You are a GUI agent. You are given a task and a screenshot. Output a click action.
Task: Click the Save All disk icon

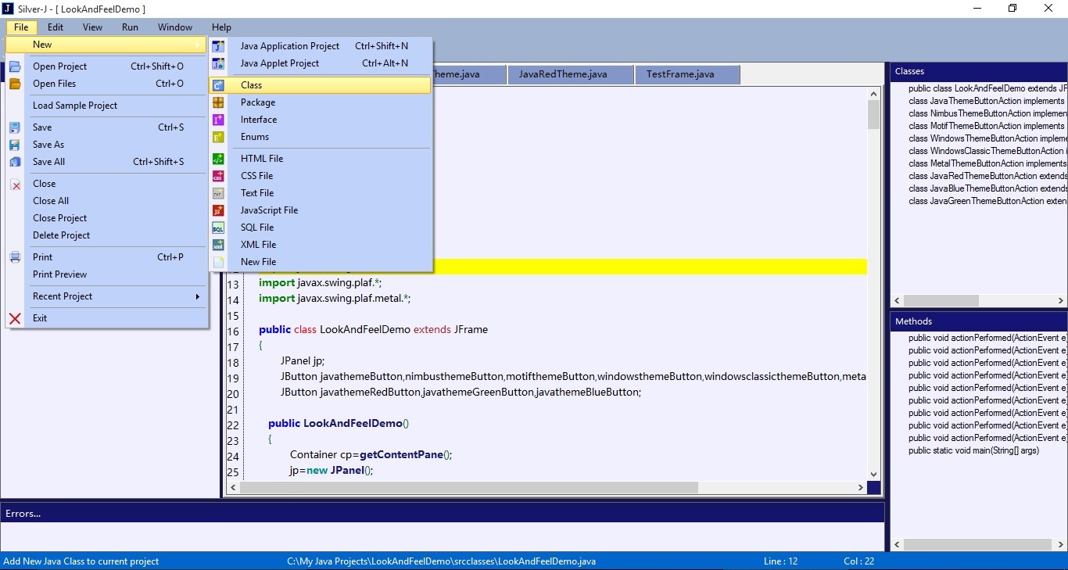[15, 162]
